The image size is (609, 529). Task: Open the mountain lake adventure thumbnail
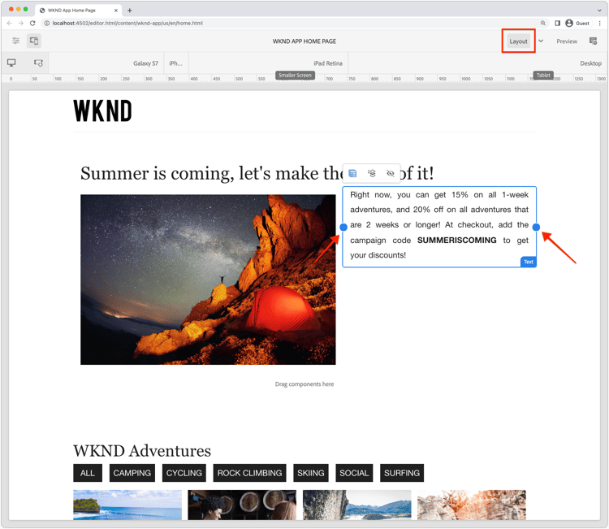(x=357, y=505)
